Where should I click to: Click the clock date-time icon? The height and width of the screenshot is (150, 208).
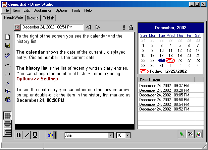point(17,27)
